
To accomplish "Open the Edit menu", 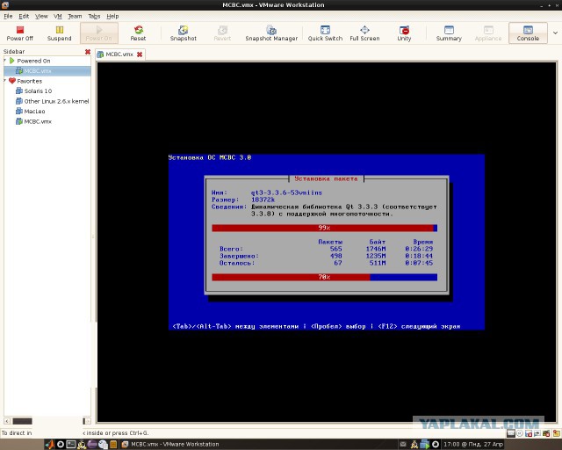I will click(24, 16).
